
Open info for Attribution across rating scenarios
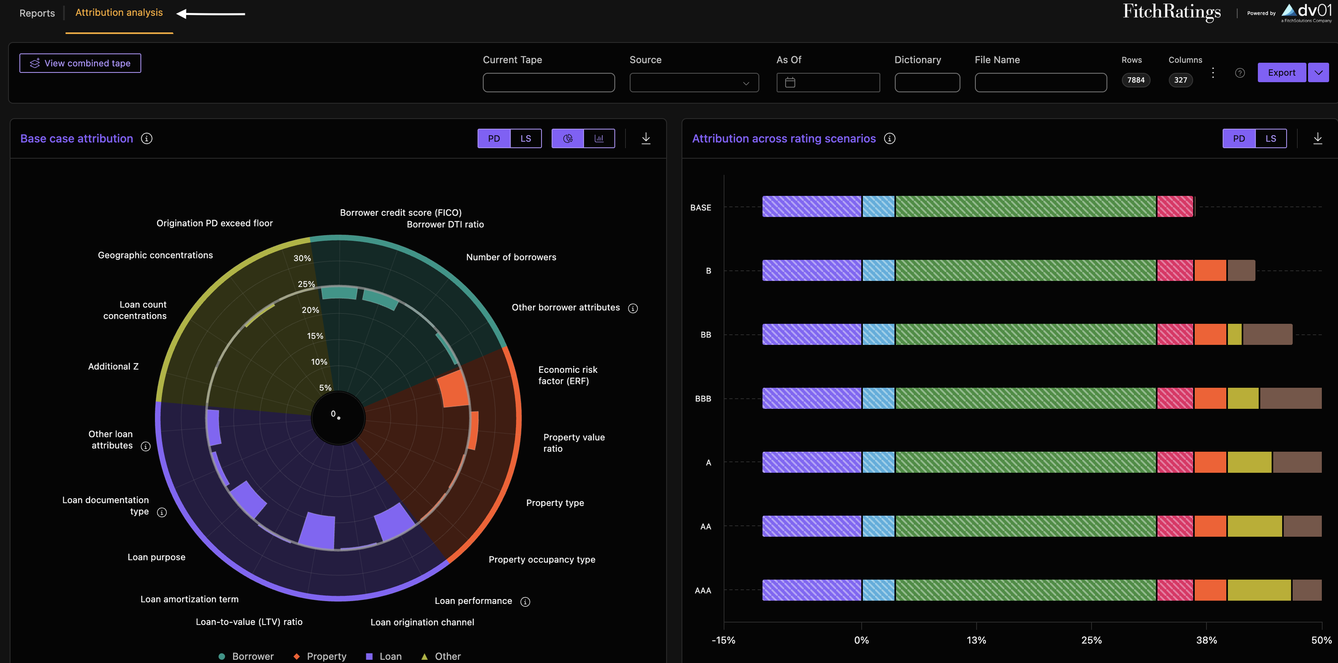[x=890, y=139]
